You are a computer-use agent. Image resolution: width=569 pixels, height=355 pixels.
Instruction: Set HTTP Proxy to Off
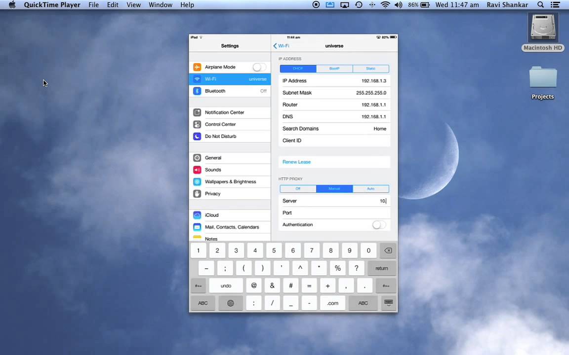[x=298, y=189]
